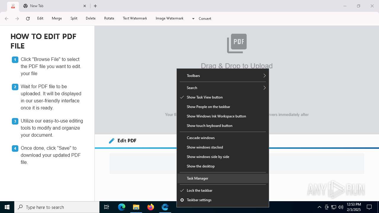Enable Show Windows Ink Workspace button
This screenshot has width=379, height=213.
tap(223, 116)
